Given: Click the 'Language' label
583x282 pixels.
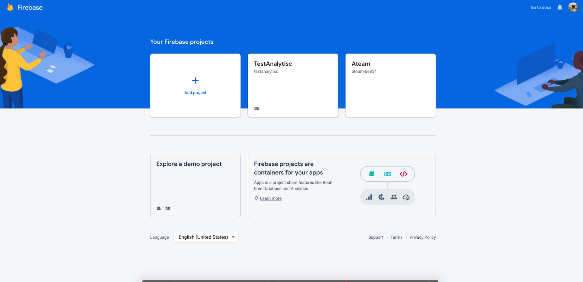Looking at the screenshot, I should pyautogui.click(x=159, y=237).
